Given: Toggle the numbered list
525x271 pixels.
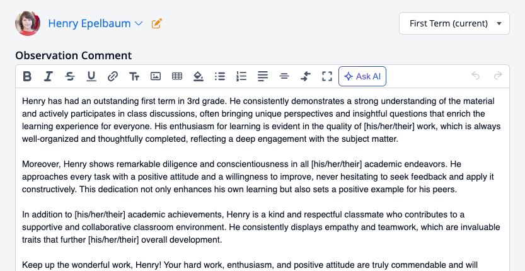Looking at the screenshot, I should coord(241,76).
